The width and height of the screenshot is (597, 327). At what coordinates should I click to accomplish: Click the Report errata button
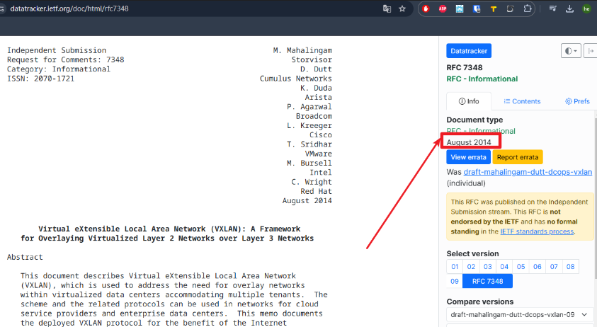click(x=518, y=157)
